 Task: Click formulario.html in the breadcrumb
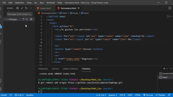point(49,13)
